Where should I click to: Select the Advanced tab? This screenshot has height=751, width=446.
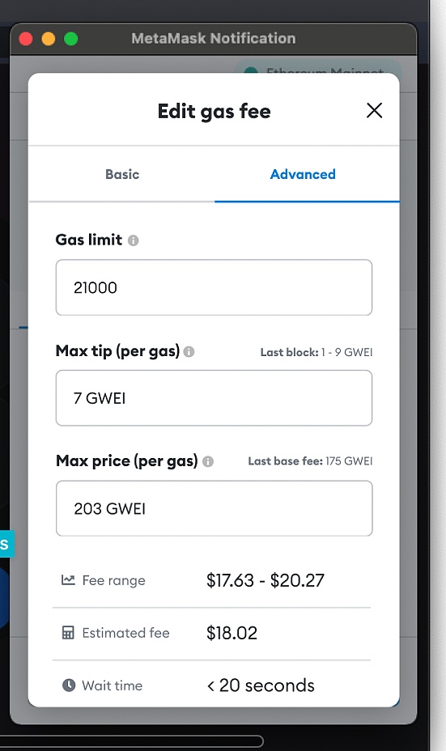point(303,174)
